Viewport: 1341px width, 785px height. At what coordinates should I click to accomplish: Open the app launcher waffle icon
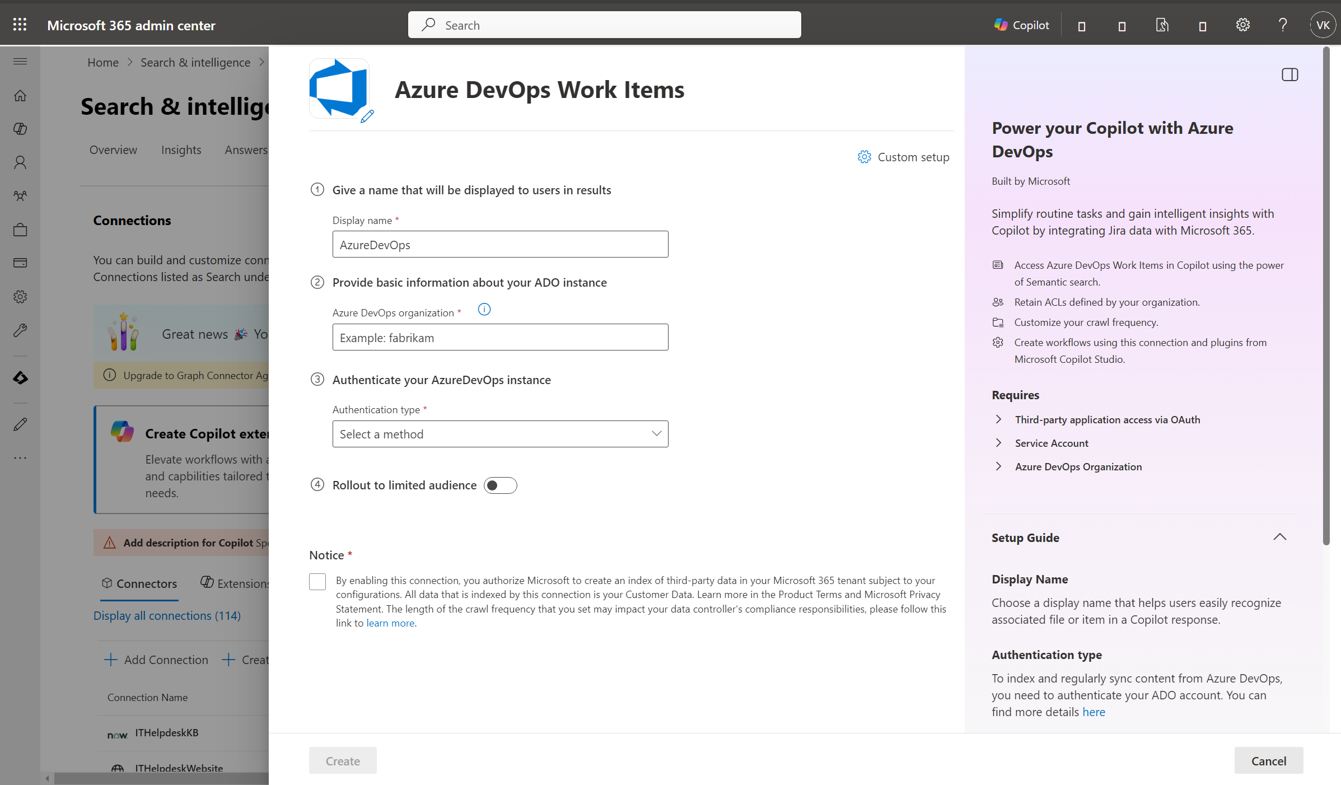coord(20,25)
